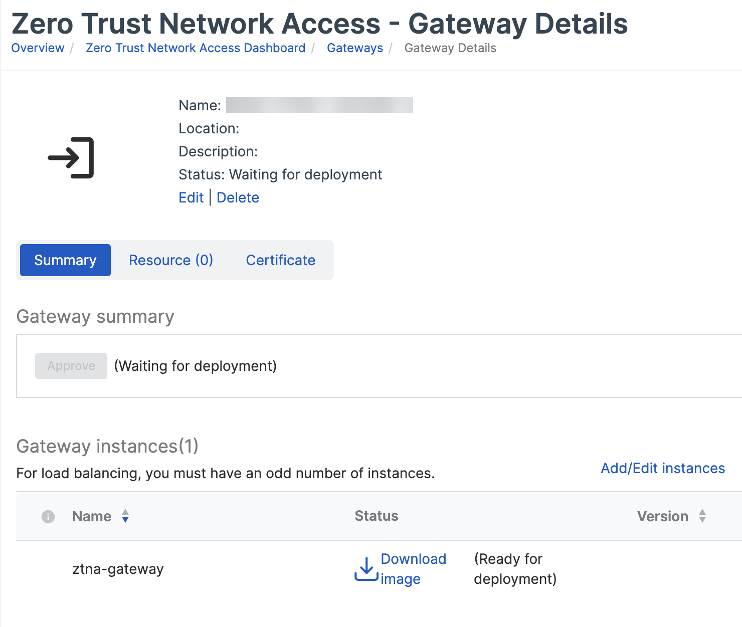Image resolution: width=742 pixels, height=627 pixels.
Task: Click the Version column header
Action: (x=662, y=516)
